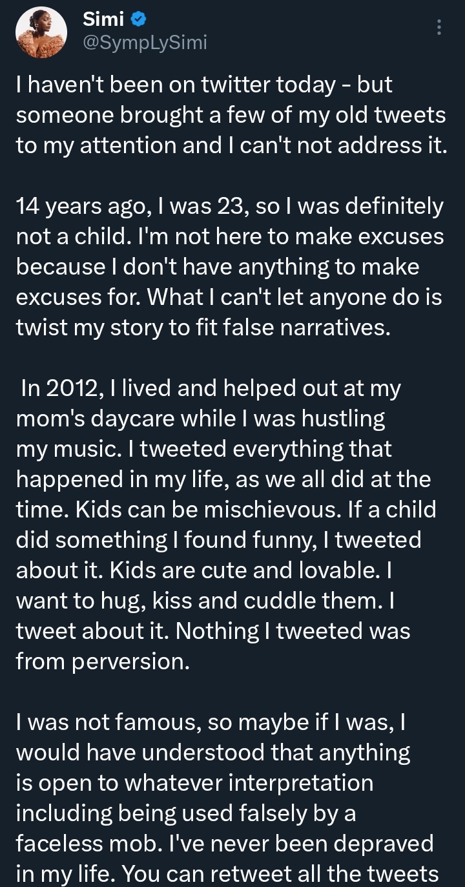Open the more options three-dot menu
The width and height of the screenshot is (465, 887).
pos(439,27)
